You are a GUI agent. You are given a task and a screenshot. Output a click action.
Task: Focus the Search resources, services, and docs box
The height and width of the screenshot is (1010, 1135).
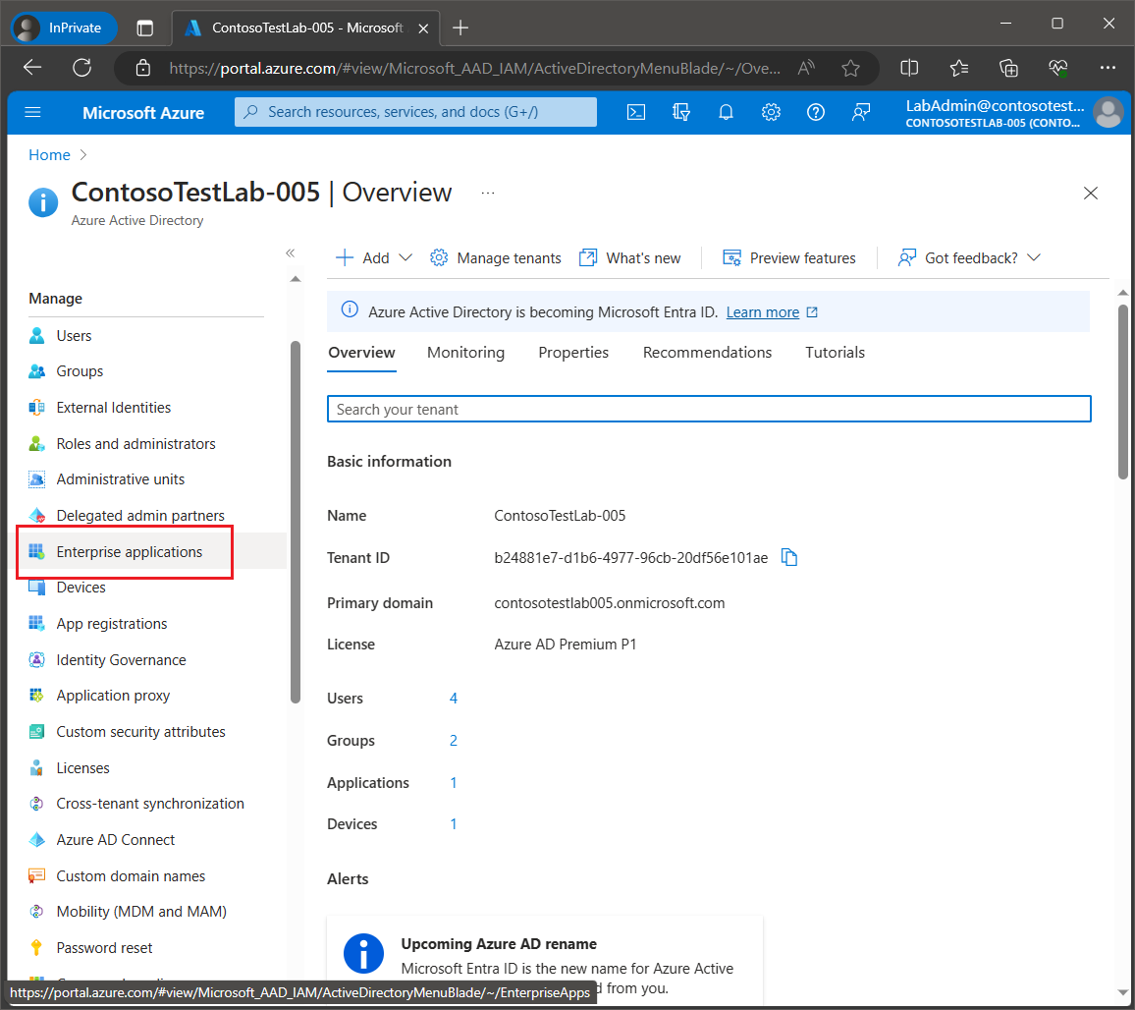point(415,112)
